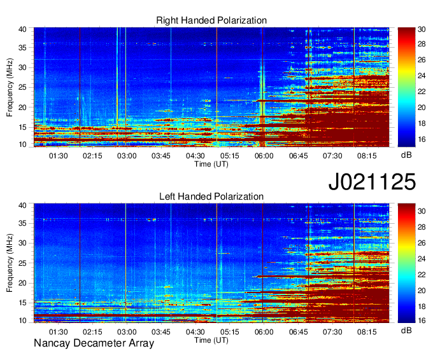The image size is (433, 351).
Task: Click the Right Handed Polarization spectrogram image
Action: tap(211, 87)
